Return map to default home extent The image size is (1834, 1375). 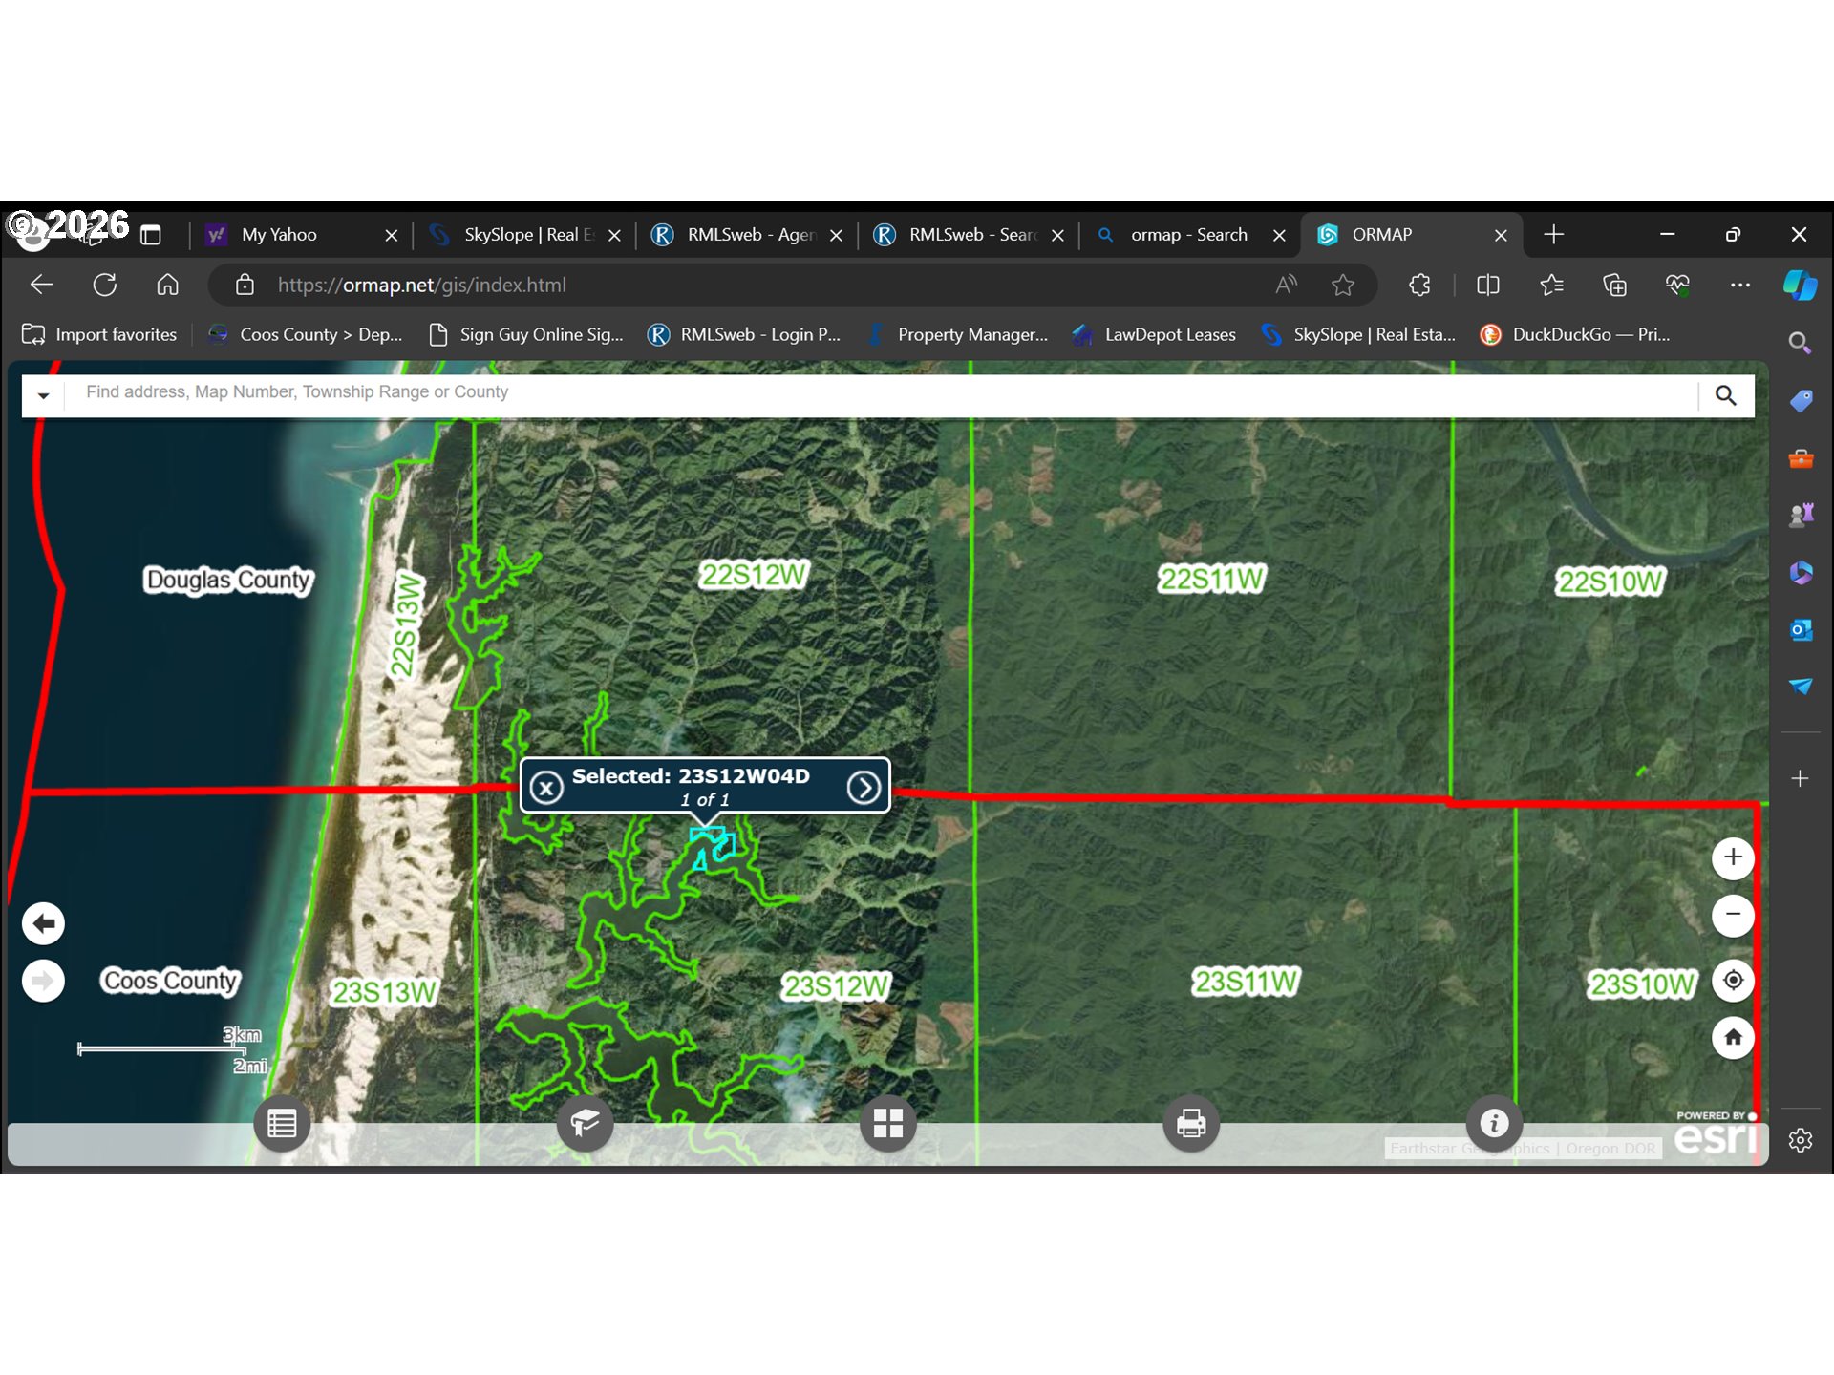click(1733, 1037)
